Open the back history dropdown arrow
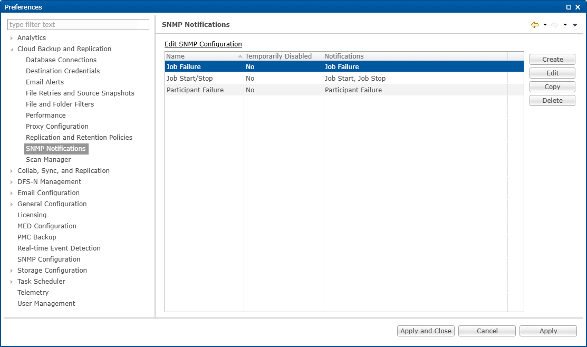Screen dimensions: 587x347 (x=545, y=25)
